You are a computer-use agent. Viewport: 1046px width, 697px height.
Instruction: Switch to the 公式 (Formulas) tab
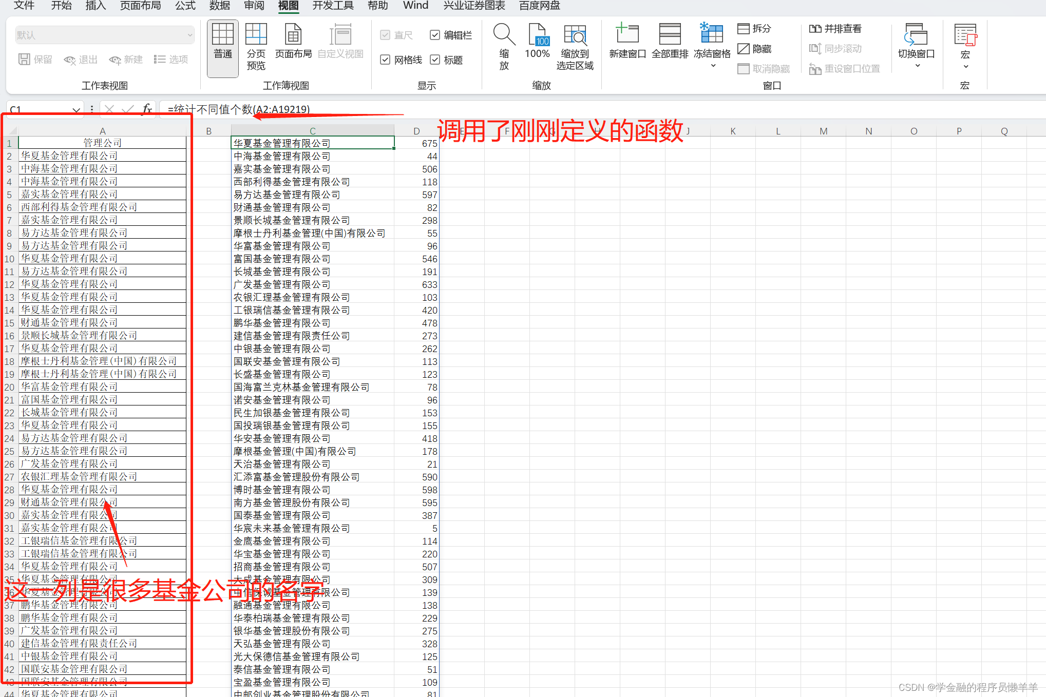coord(185,5)
